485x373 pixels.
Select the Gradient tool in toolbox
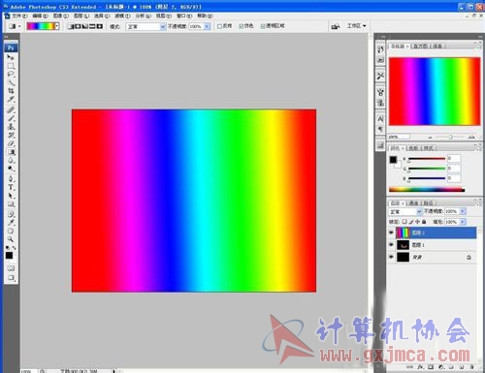click(x=11, y=152)
